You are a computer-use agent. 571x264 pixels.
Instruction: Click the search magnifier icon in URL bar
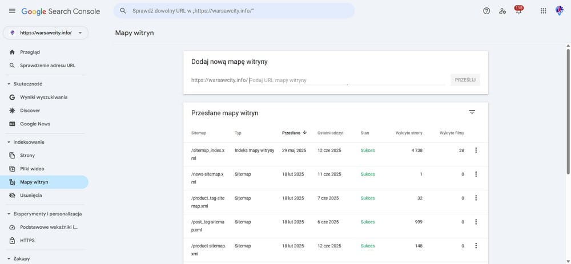123,11
